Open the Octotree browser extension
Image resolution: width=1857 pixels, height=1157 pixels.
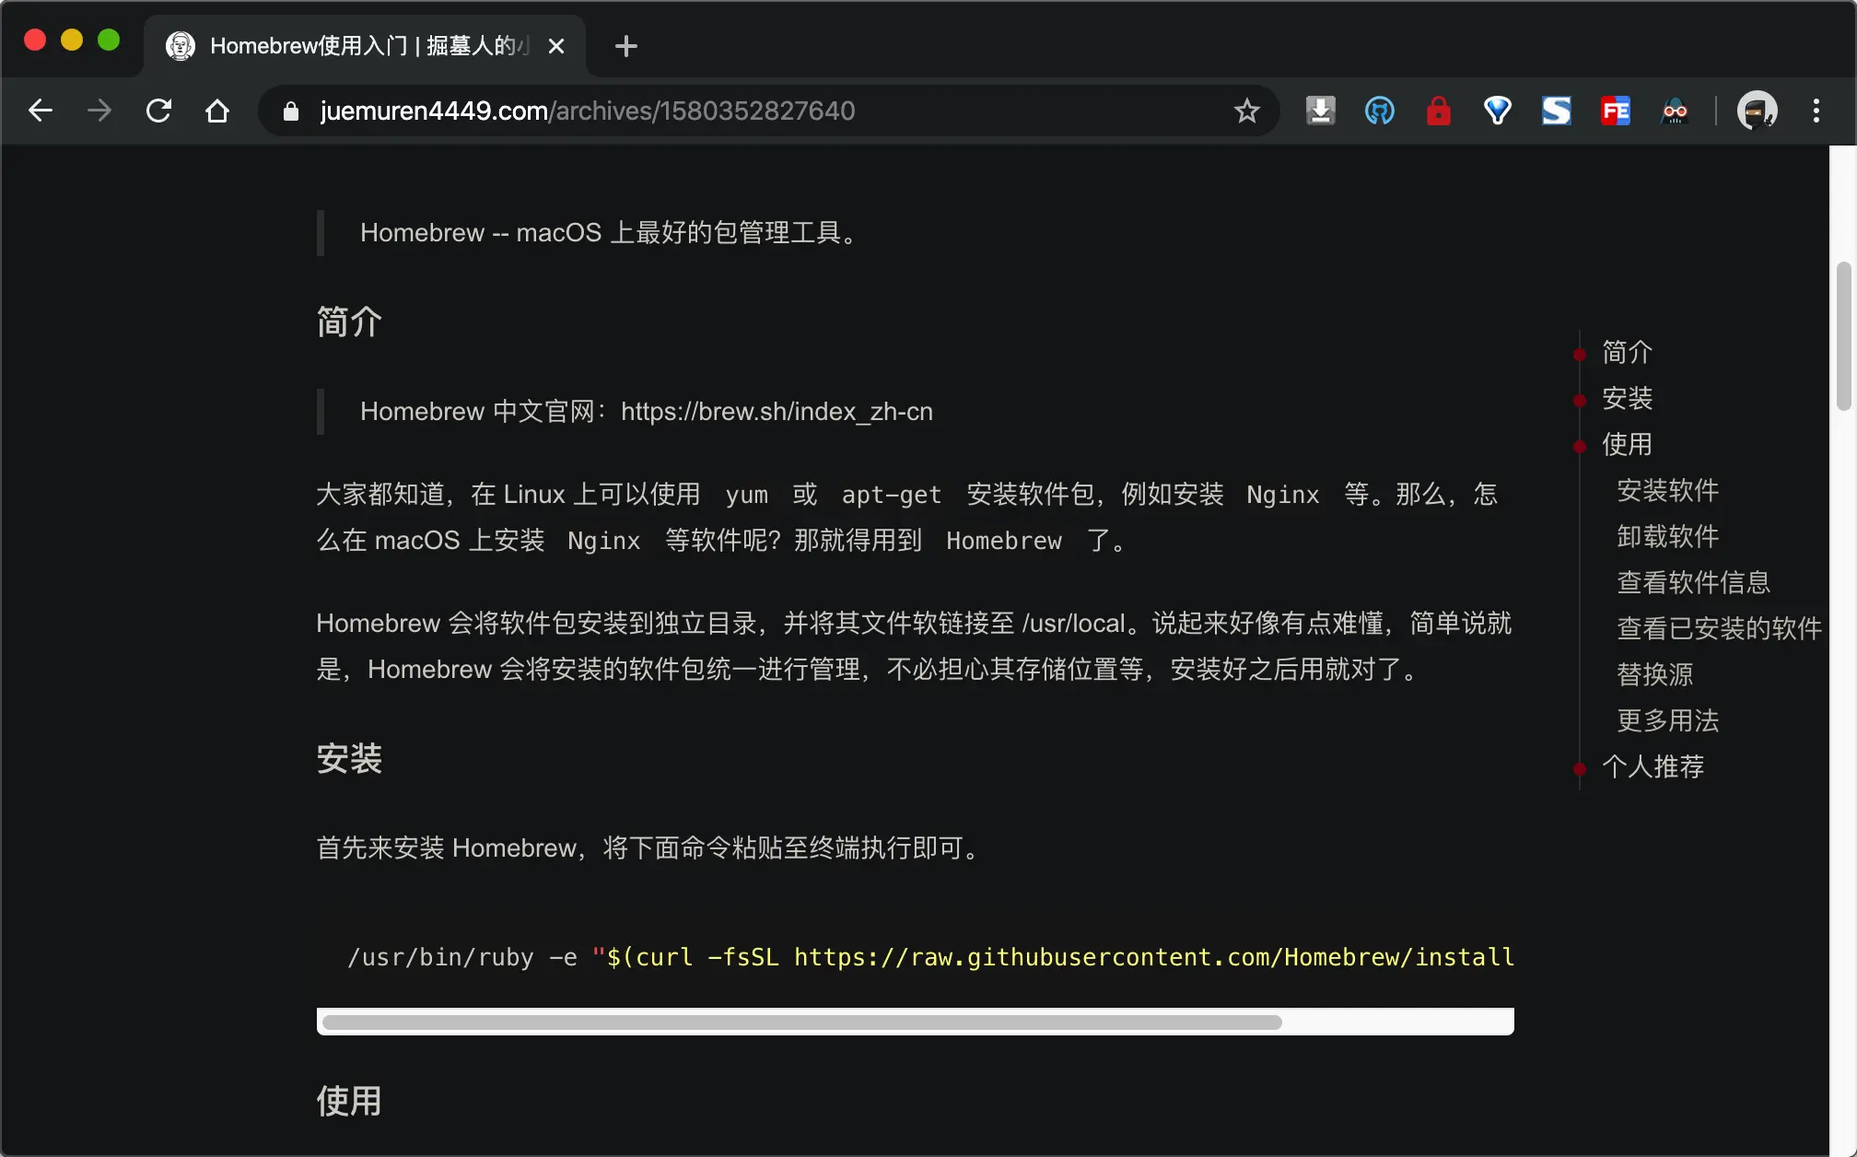pyautogui.click(x=1379, y=111)
